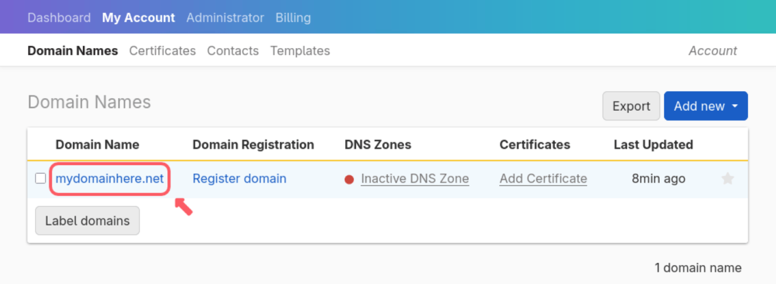The image size is (776, 284).
Task: Click the Export button
Action: coord(631,106)
